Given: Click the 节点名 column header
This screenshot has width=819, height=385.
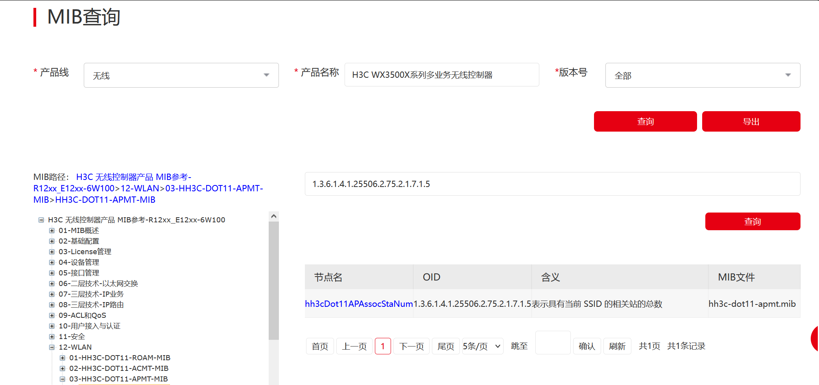Looking at the screenshot, I should (x=359, y=277).
